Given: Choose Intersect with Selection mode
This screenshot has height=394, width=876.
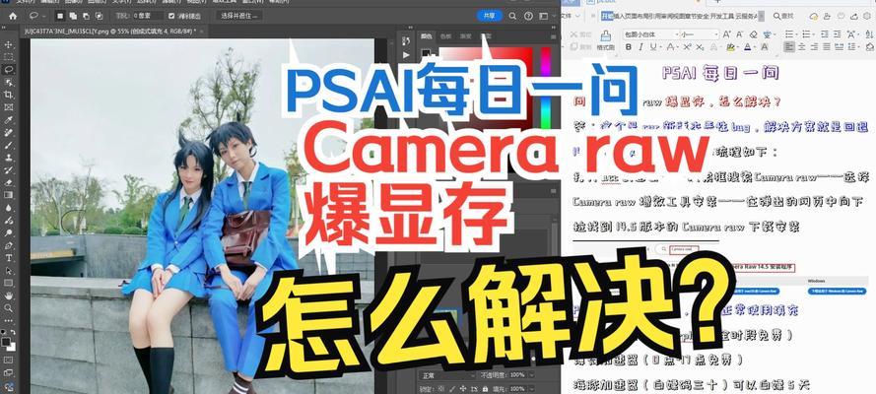Looking at the screenshot, I should coord(100,16).
